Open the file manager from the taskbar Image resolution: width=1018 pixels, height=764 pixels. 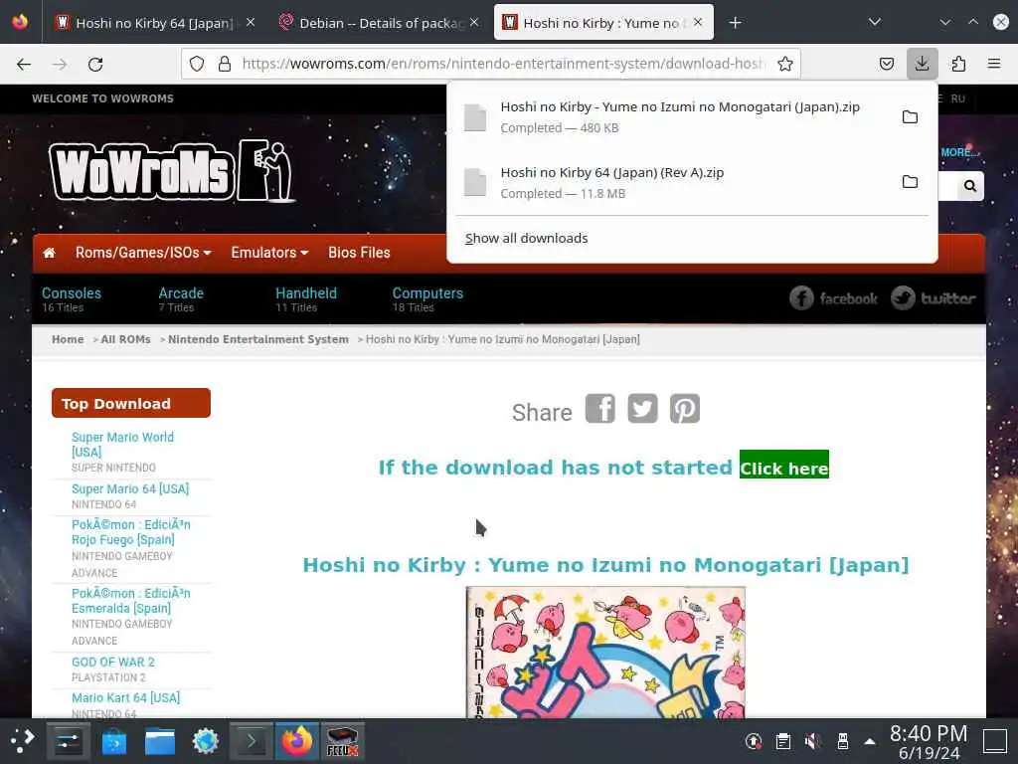pos(160,740)
